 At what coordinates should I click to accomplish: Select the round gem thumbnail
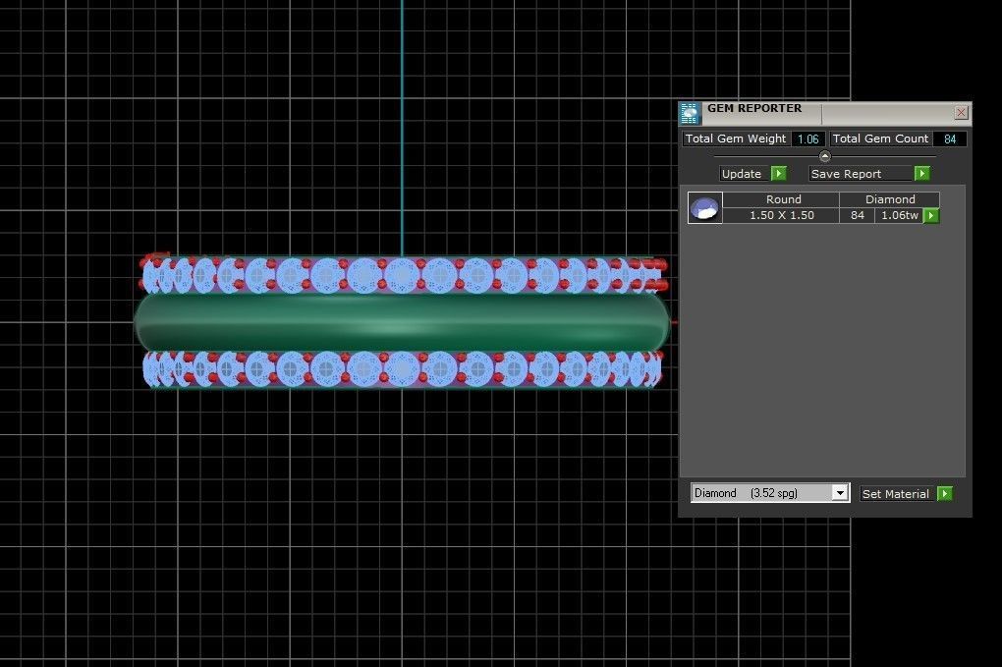pos(705,207)
